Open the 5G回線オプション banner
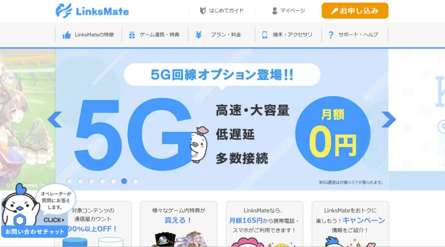Image resolution: width=445 pixels, height=247 pixels. (x=222, y=119)
